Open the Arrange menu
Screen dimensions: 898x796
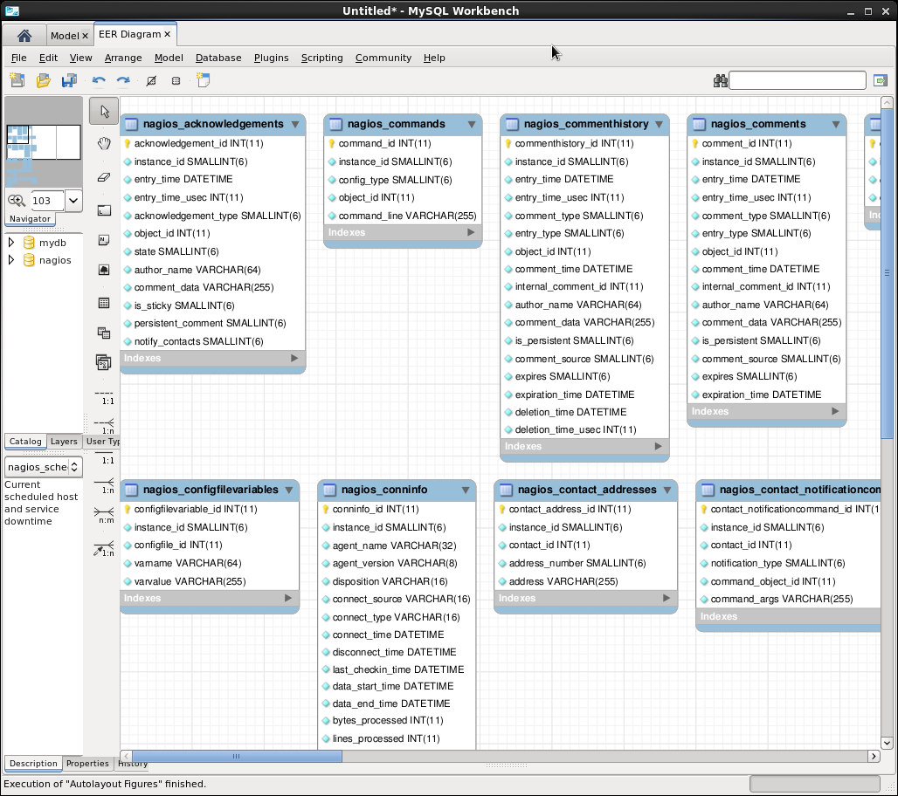(x=123, y=58)
